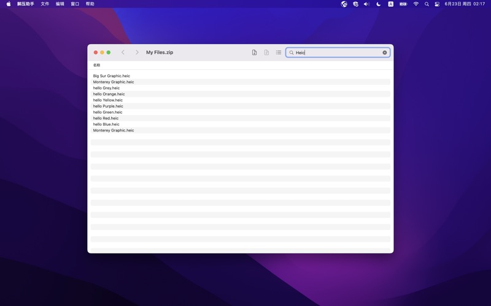Close the My Files.zip window
491x306 pixels.
(x=96, y=53)
